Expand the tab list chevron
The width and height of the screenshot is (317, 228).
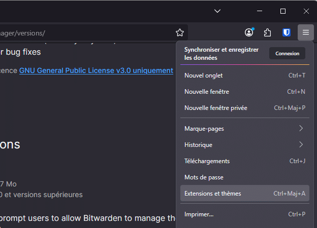[x=217, y=11]
